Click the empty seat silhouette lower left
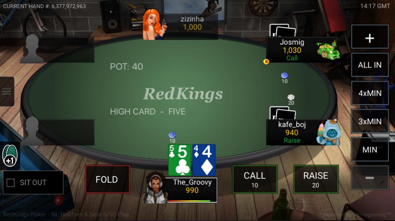The image size is (395, 221). click(x=32, y=131)
